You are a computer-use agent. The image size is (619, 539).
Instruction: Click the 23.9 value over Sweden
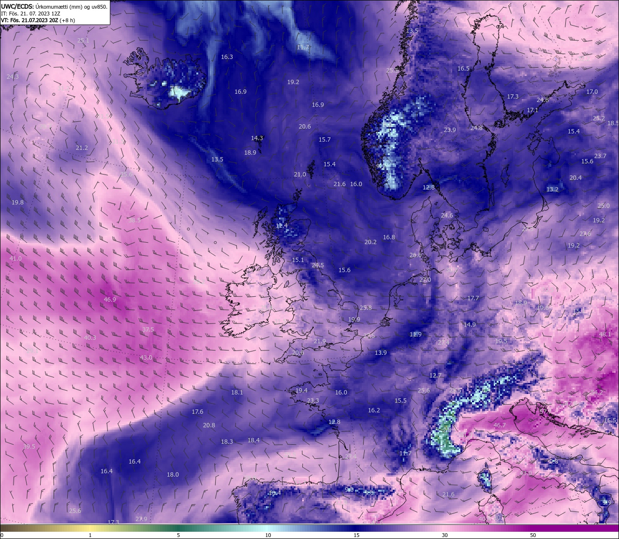[450, 130]
